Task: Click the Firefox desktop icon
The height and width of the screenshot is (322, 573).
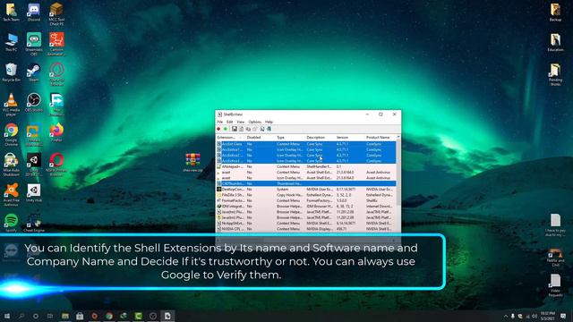Action: click(x=56, y=132)
